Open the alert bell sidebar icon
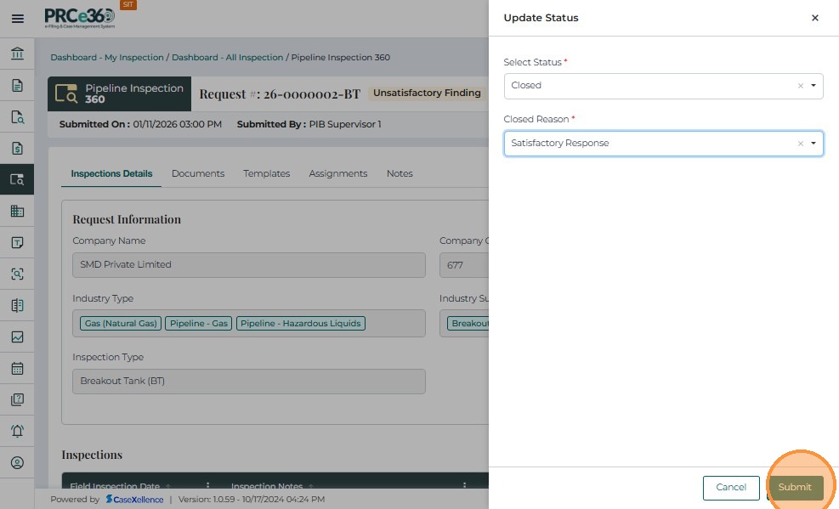Image resolution: width=839 pixels, height=509 pixels. pos(17,432)
